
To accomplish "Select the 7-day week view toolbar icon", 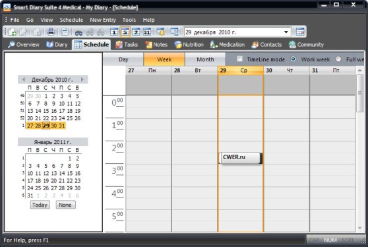I will pos(136,32).
